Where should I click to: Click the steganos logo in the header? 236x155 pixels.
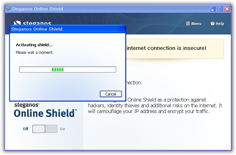tap(32, 23)
